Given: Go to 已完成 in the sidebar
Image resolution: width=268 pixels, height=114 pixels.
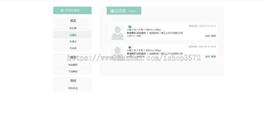Looking at the screenshot, I should (73, 48).
